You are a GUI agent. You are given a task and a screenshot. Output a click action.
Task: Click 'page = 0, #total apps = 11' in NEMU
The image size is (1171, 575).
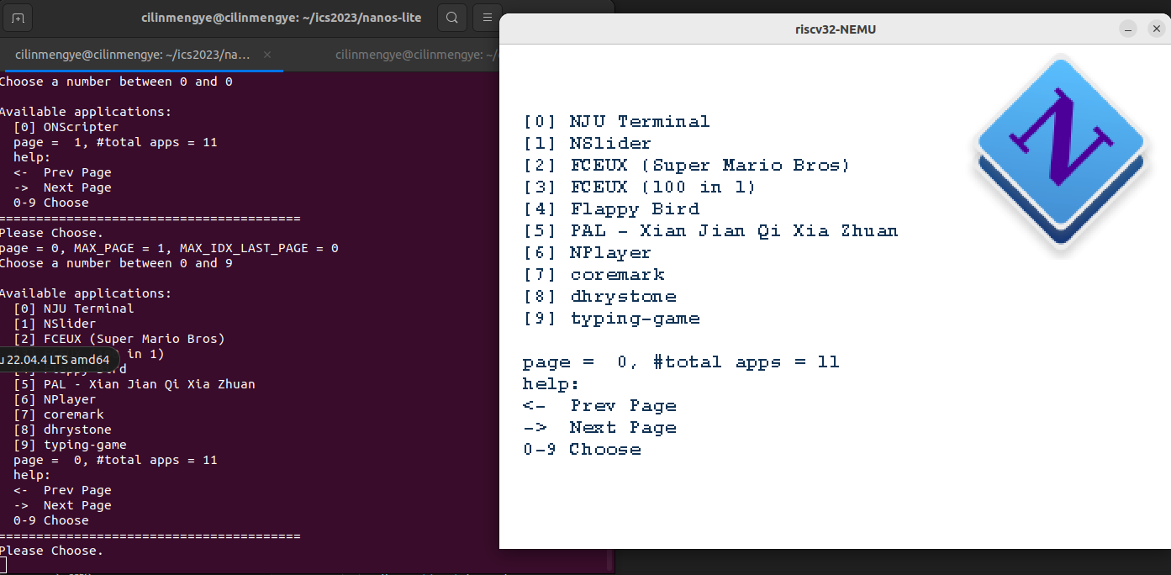pos(681,362)
